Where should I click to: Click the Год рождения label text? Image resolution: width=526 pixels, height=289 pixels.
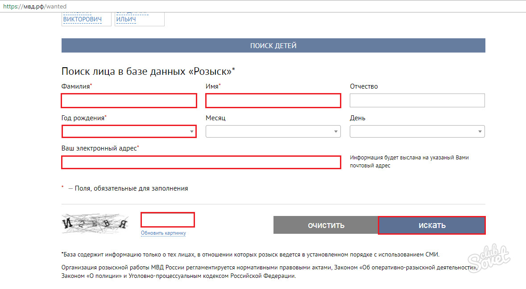(83, 118)
